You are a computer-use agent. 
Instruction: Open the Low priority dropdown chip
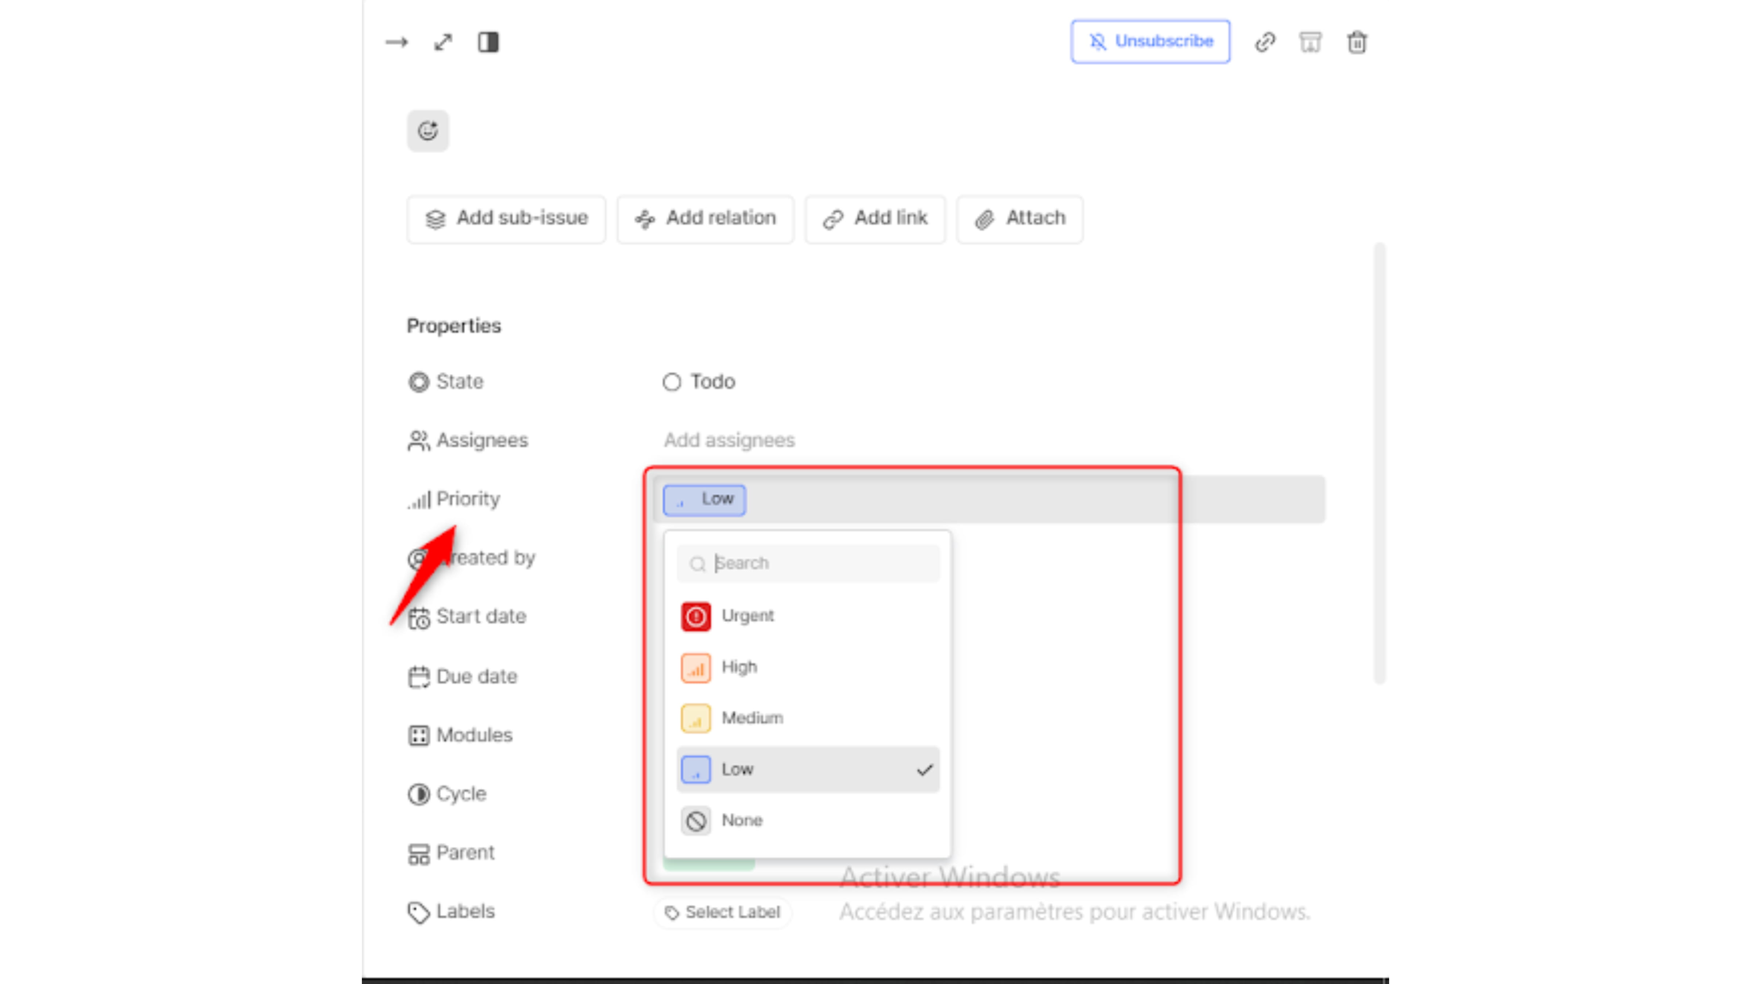[x=704, y=499]
